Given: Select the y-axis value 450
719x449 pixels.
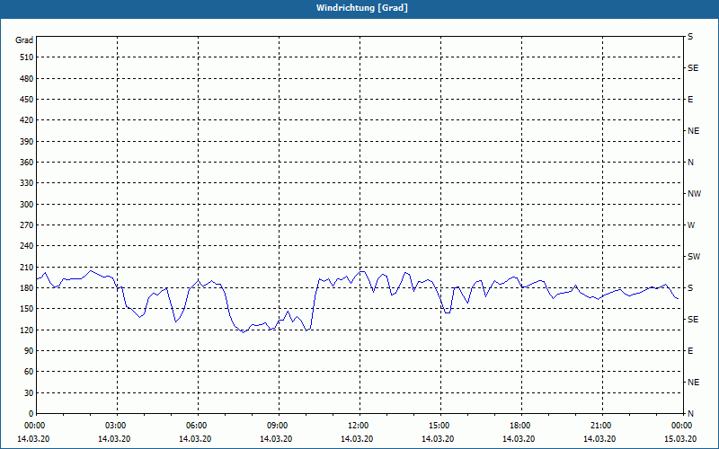Looking at the screenshot, I should click(27, 100).
